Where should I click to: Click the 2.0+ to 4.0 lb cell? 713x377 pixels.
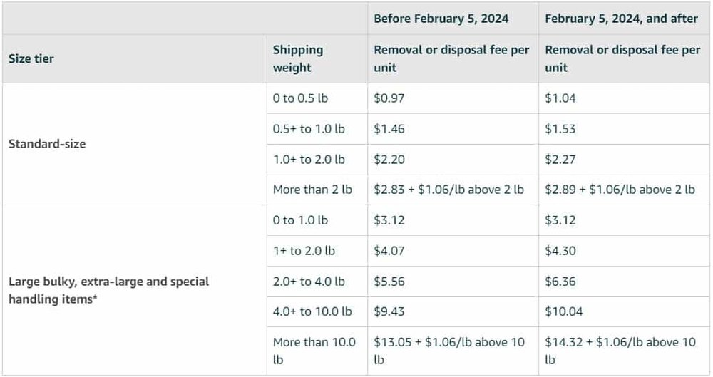[x=309, y=282]
